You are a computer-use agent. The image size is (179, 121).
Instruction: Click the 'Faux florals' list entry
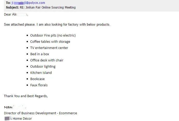tap(39, 85)
